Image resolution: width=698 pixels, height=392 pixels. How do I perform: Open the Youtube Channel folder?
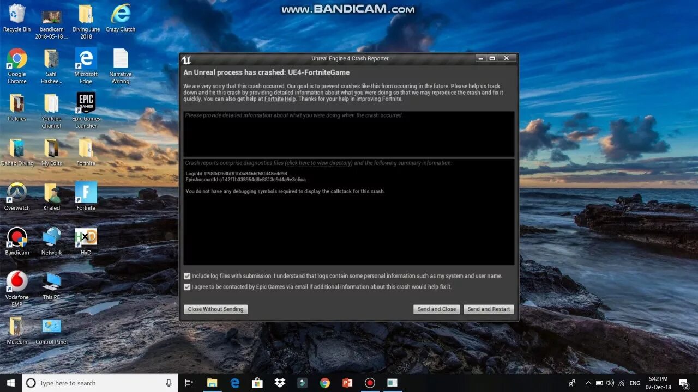click(x=51, y=111)
